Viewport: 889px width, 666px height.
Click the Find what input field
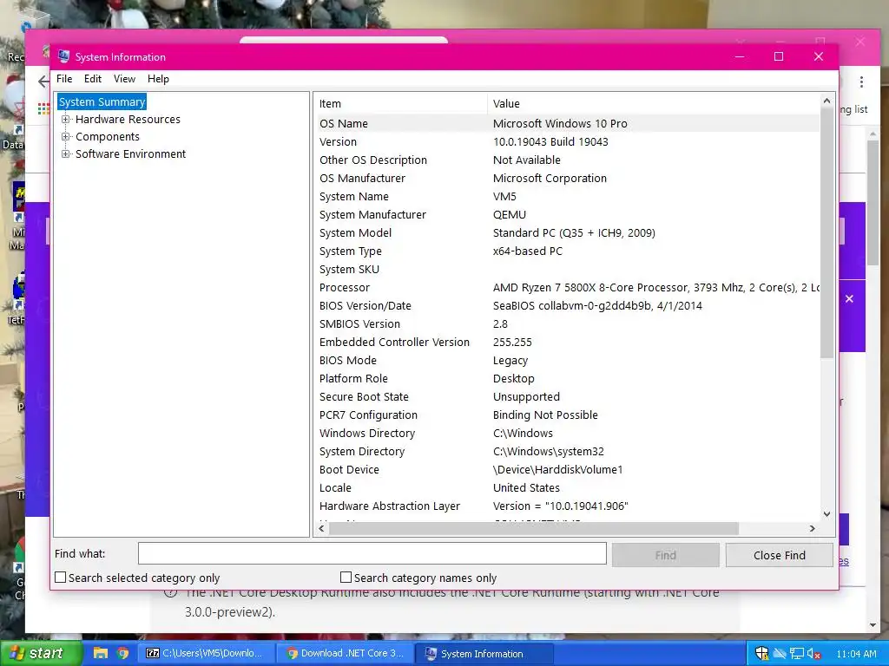372,553
